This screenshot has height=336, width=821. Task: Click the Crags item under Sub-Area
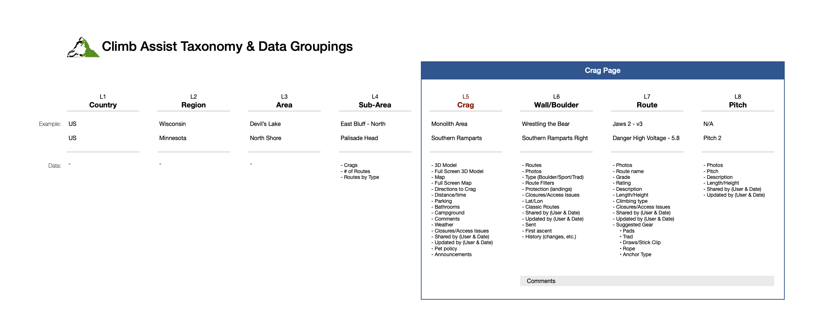coord(349,165)
